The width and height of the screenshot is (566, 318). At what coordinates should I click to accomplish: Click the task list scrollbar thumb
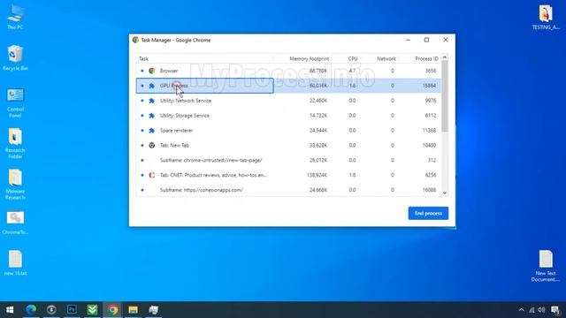(445, 96)
